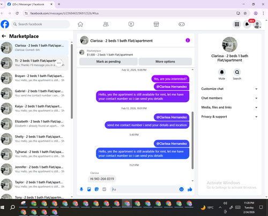Click 'Hi 943-264-8319' message bubble
This screenshot has height=216, width=268.
click(102, 179)
